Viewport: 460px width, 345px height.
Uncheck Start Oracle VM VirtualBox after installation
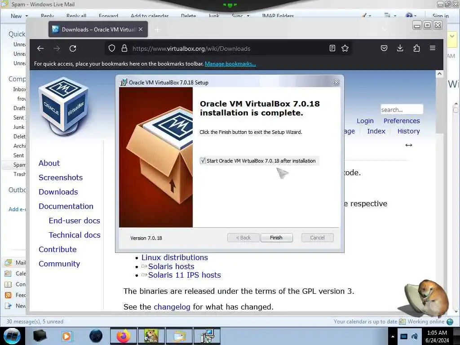click(203, 161)
